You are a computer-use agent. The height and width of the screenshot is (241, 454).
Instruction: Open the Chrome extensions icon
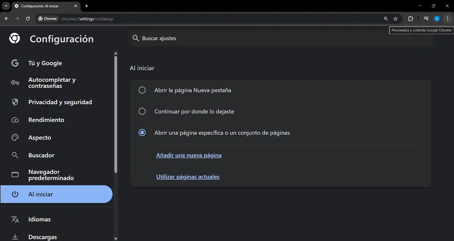click(x=410, y=18)
